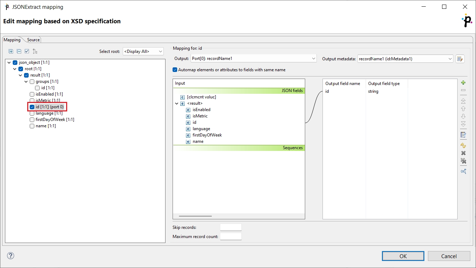Click the Collapse All tree icon
Viewport: 476px width, 268px height.
19,51
